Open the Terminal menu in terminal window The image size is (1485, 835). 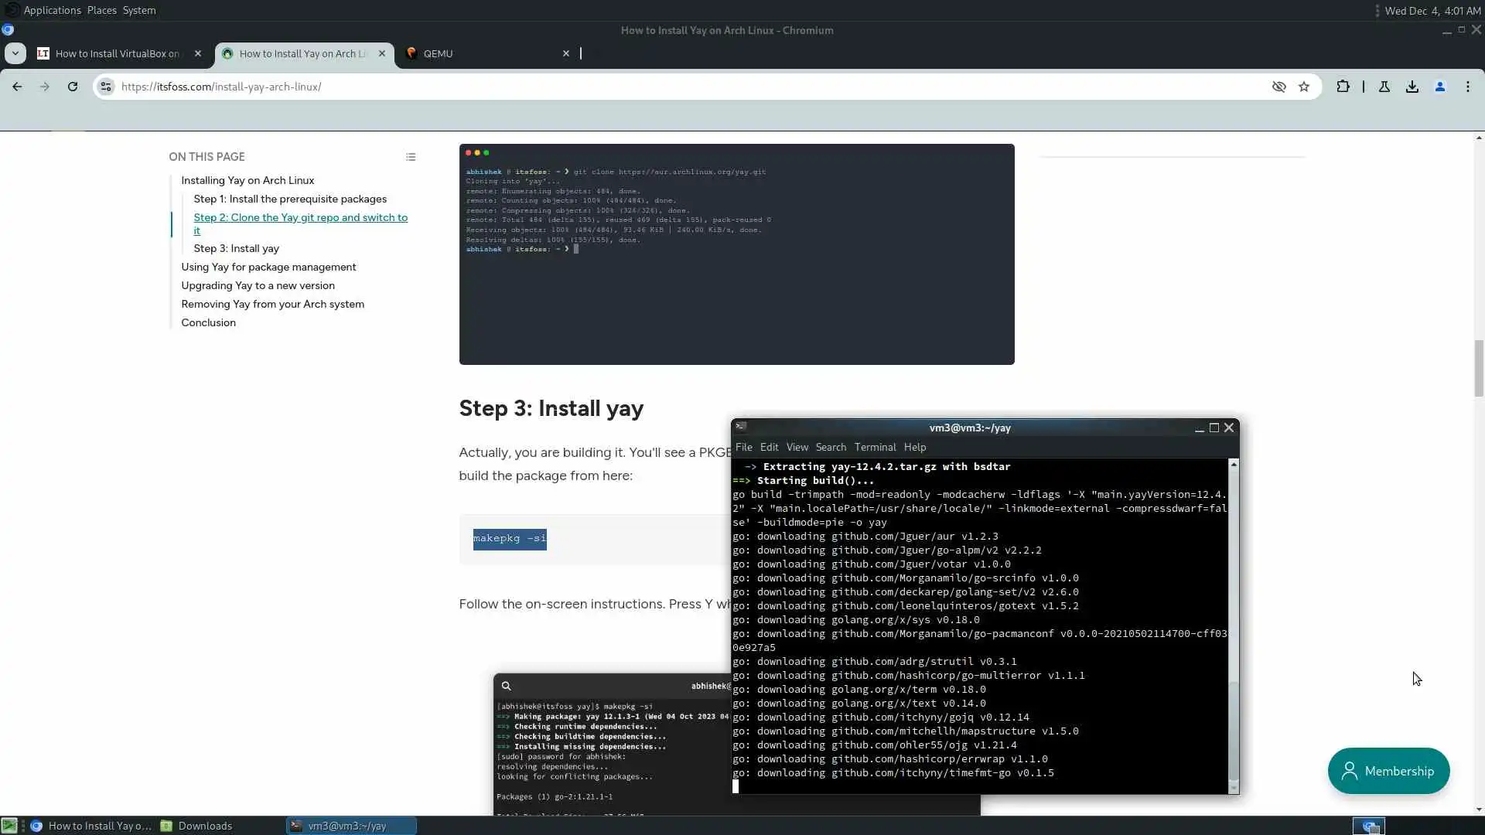click(x=875, y=447)
